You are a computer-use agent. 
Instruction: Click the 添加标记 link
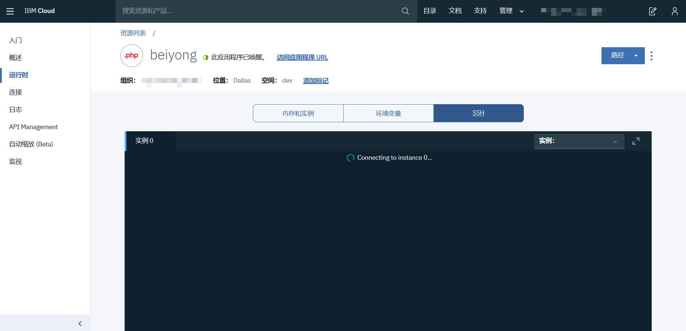(316, 81)
